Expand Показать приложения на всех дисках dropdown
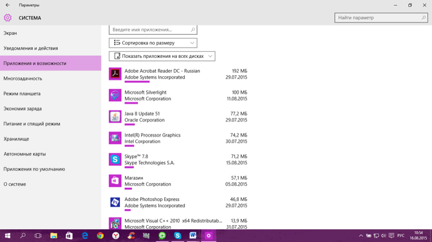Image resolution: width=432 pixels, height=242 pixels. [x=162, y=56]
